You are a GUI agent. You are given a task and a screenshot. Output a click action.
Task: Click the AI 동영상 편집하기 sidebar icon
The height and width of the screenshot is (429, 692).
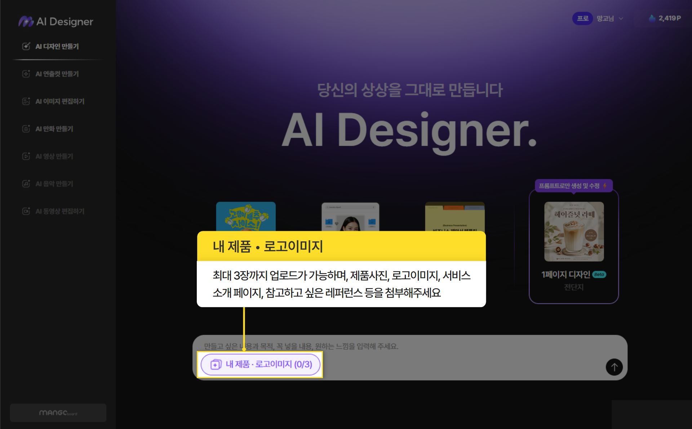[x=26, y=211]
